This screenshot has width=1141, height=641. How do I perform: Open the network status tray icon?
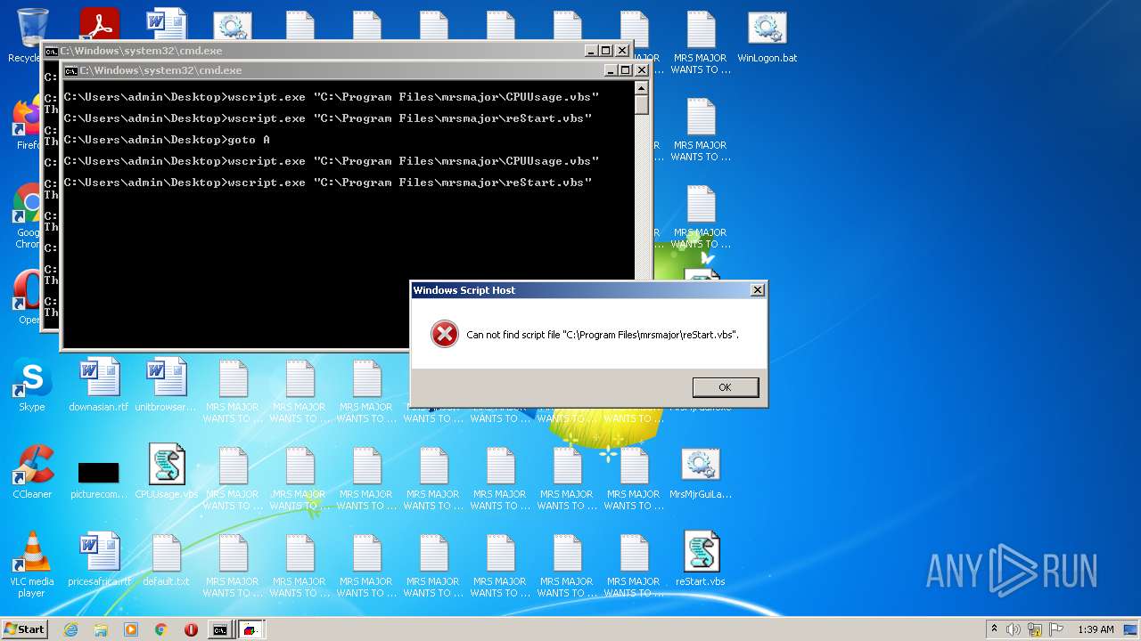(1035, 629)
